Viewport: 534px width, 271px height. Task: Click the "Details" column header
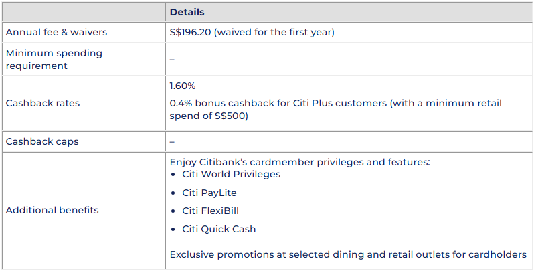point(187,12)
